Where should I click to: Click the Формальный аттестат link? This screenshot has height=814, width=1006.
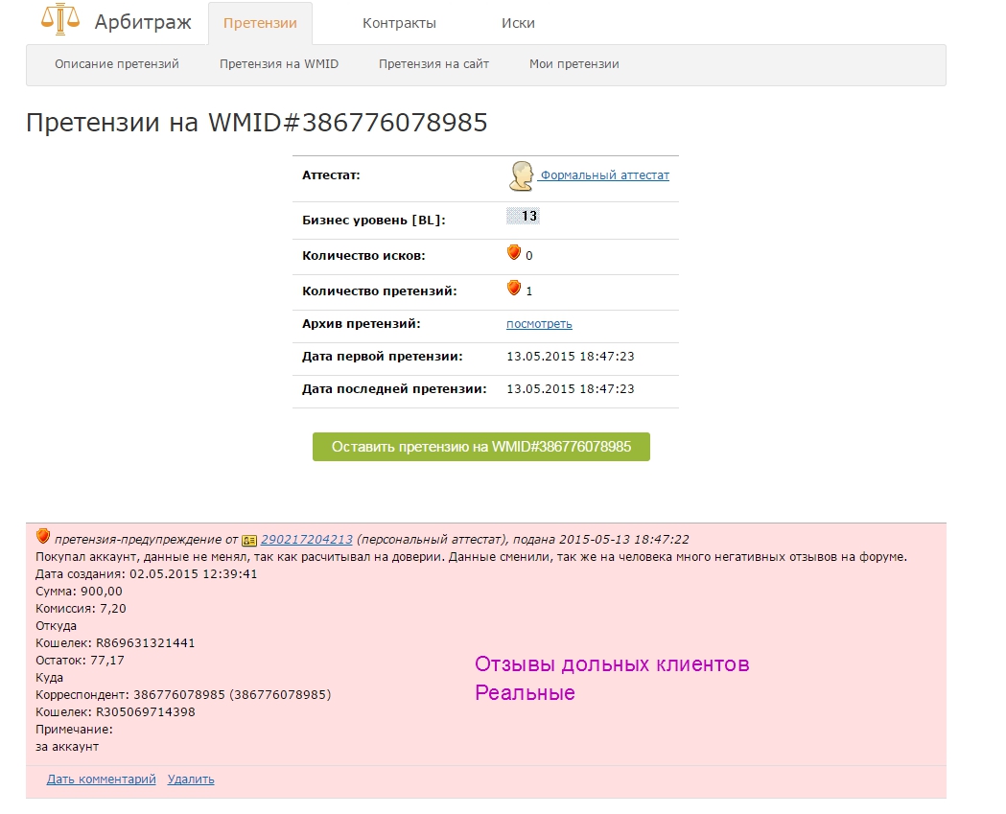pos(604,175)
